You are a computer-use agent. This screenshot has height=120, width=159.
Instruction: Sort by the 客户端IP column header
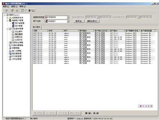[117, 31]
